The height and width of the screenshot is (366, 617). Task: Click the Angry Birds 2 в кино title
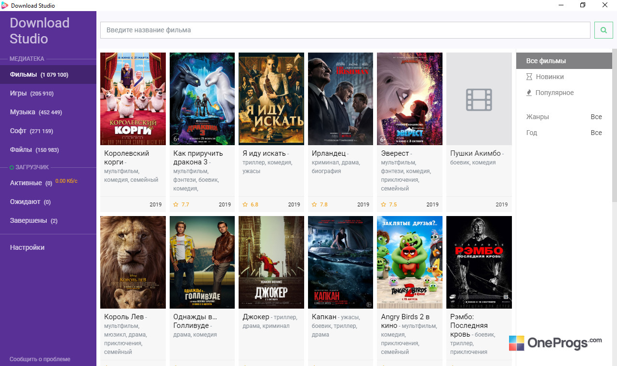point(405,321)
